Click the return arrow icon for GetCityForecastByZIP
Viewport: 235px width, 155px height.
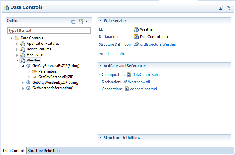(x=34, y=77)
